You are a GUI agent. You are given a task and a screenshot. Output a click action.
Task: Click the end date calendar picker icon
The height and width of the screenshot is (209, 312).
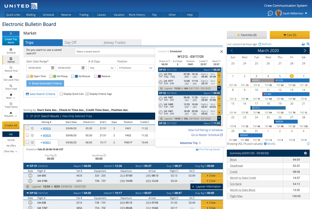83,68
